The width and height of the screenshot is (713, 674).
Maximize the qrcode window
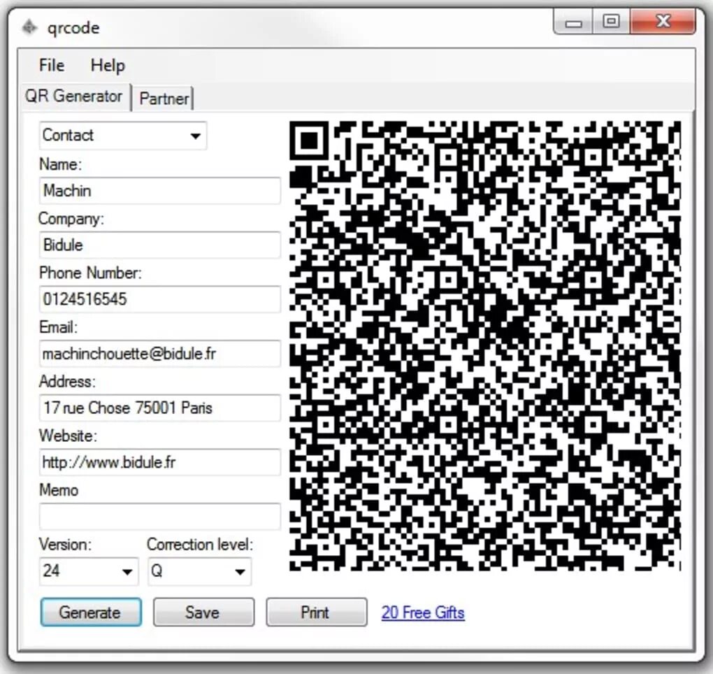(611, 22)
